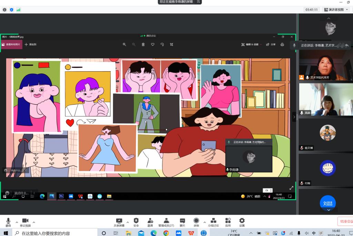
Task: Click the meeting info icon at top-left
Action: [4, 10]
